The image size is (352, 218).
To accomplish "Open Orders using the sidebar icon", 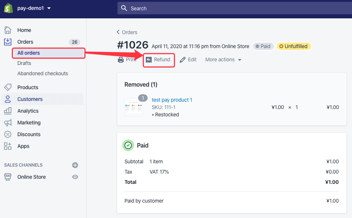I will (7, 41).
